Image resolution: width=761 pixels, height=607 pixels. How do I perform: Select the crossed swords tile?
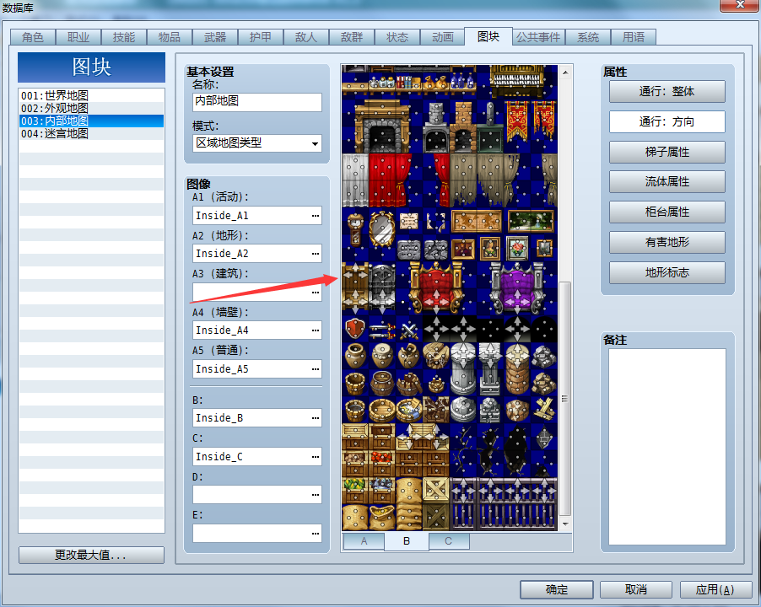pos(409,330)
